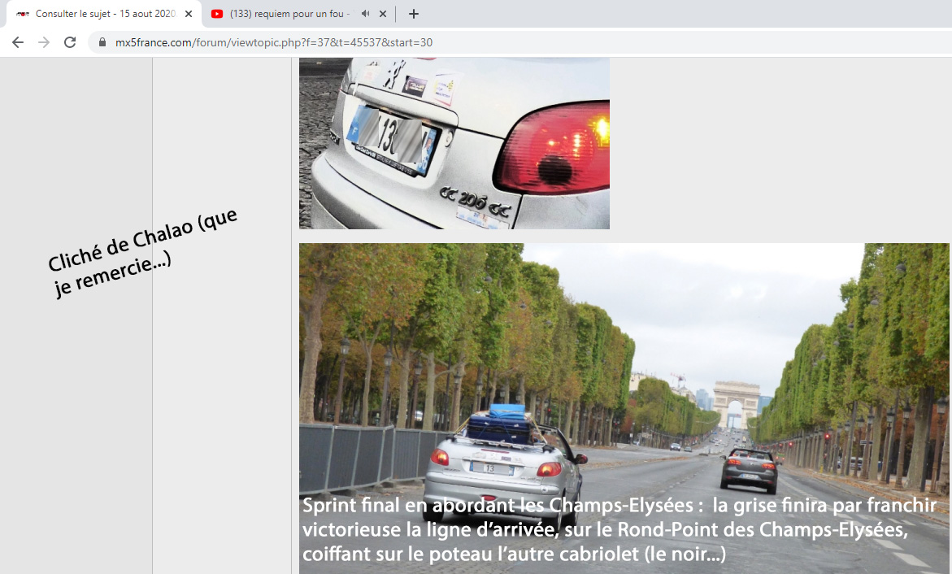Select the 'Consulter le sujet' tab

point(104,14)
